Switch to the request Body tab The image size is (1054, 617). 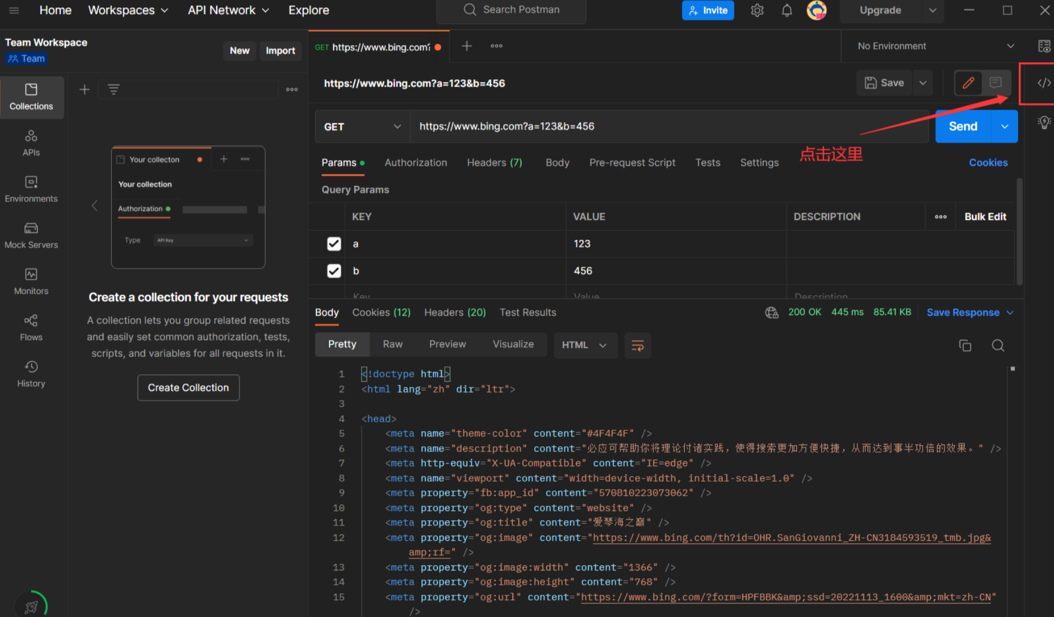tap(557, 162)
